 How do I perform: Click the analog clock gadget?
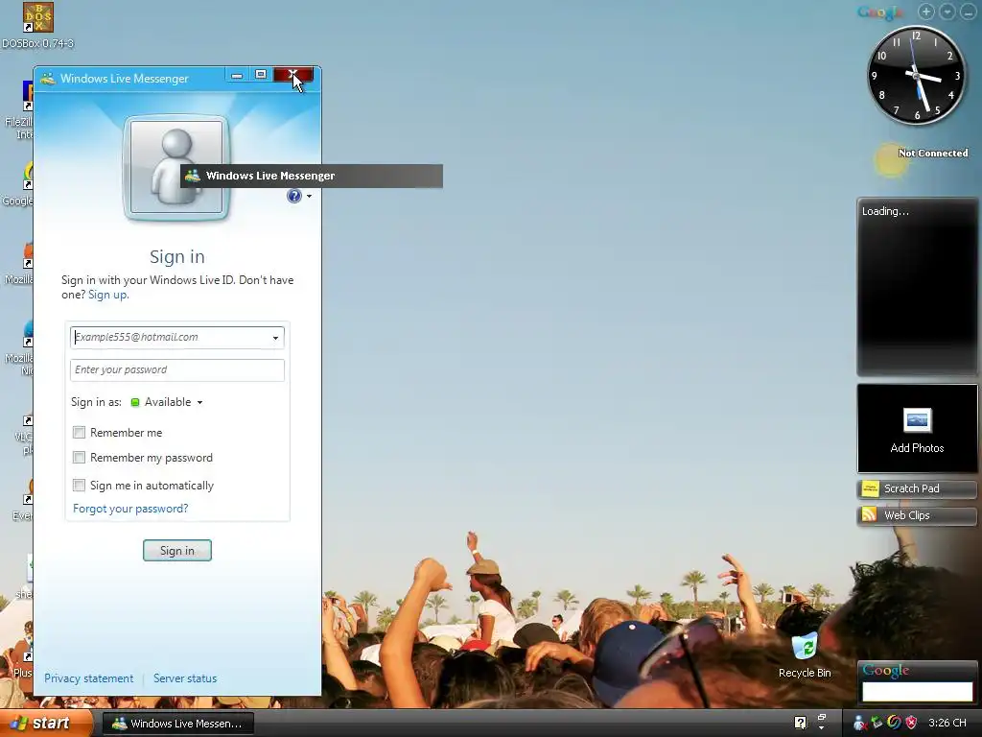(x=916, y=75)
